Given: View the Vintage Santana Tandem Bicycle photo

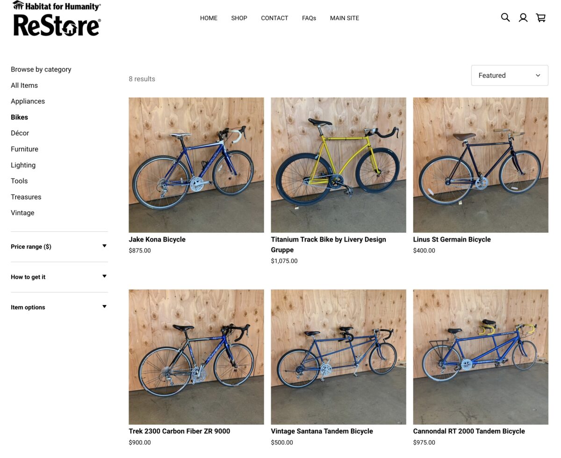Looking at the screenshot, I should (338, 357).
